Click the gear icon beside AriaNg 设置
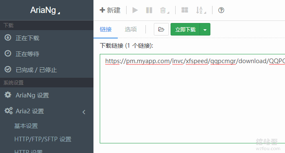Image resolution: width=285 pixels, height=153 pixels. 8,94
